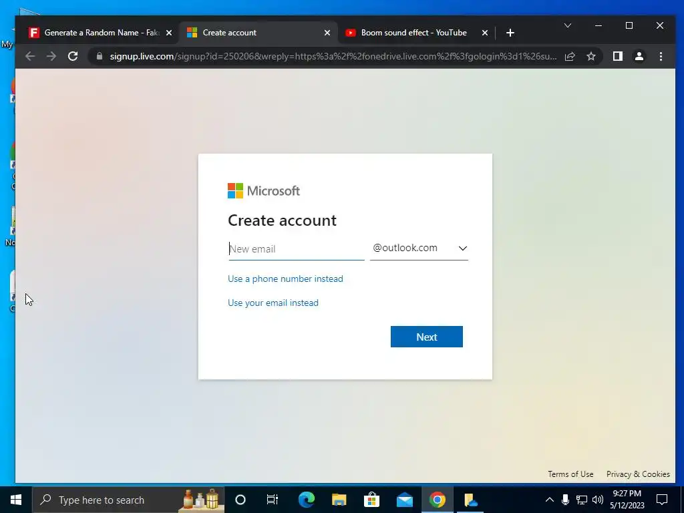Open volume control tray icon
The image size is (684, 513).
598,500
